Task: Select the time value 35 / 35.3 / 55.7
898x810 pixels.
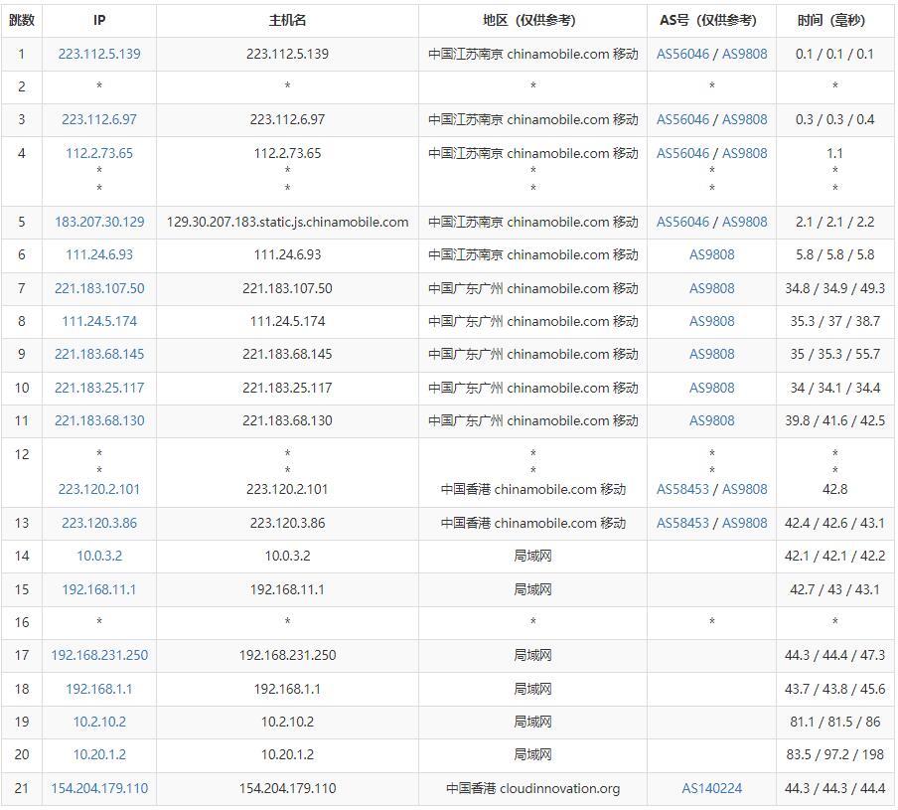Action: click(x=835, y=354)
